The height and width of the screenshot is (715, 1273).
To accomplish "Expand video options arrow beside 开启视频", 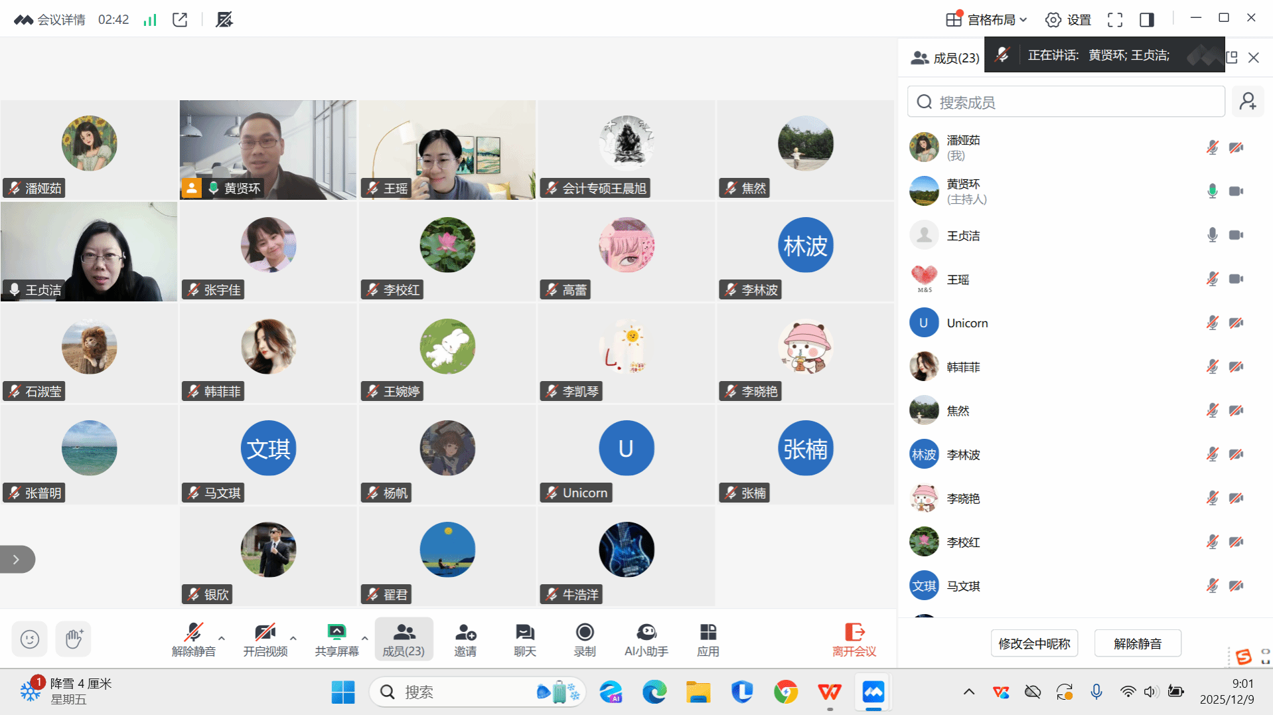I will click(x=293, y=638).
